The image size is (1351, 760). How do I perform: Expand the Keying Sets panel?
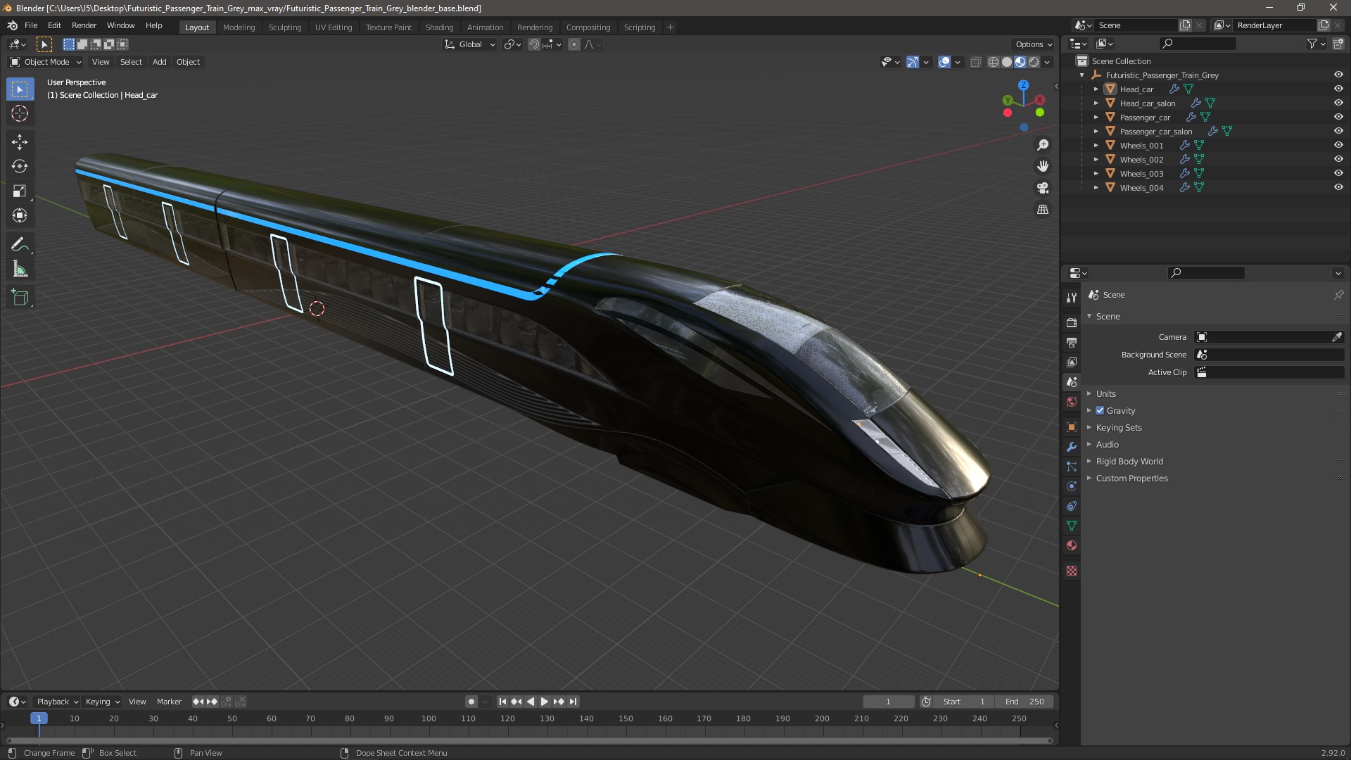click(1118, 427)
